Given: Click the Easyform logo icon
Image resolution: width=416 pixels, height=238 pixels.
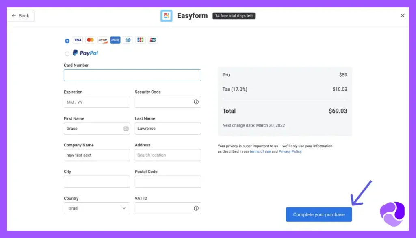Looking at the screenshot, I should click(167, 15).
